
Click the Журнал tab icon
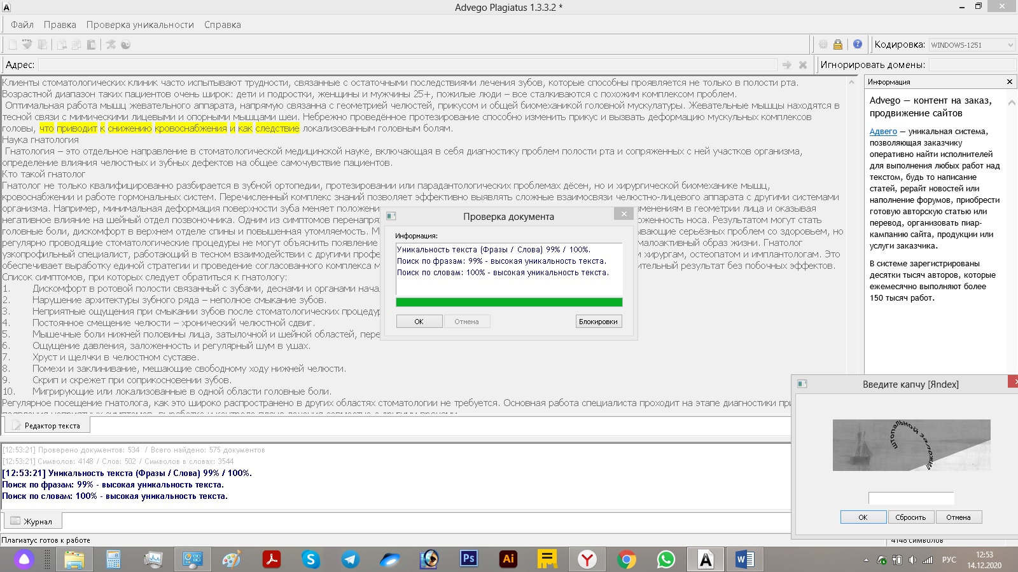[15, 521]
